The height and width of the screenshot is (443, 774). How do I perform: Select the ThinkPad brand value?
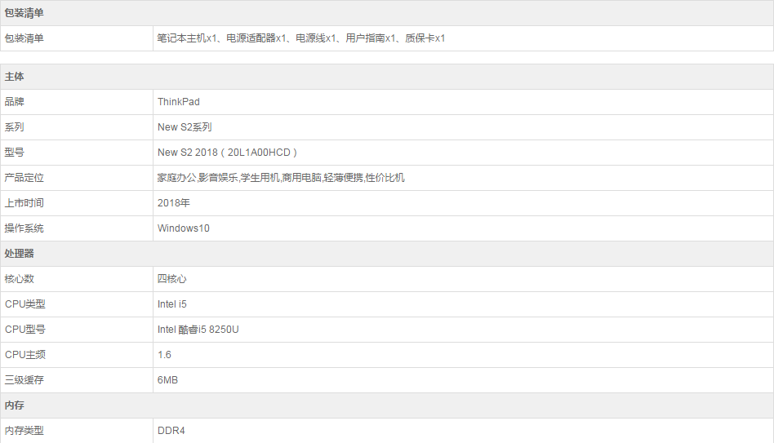(178, 102)
